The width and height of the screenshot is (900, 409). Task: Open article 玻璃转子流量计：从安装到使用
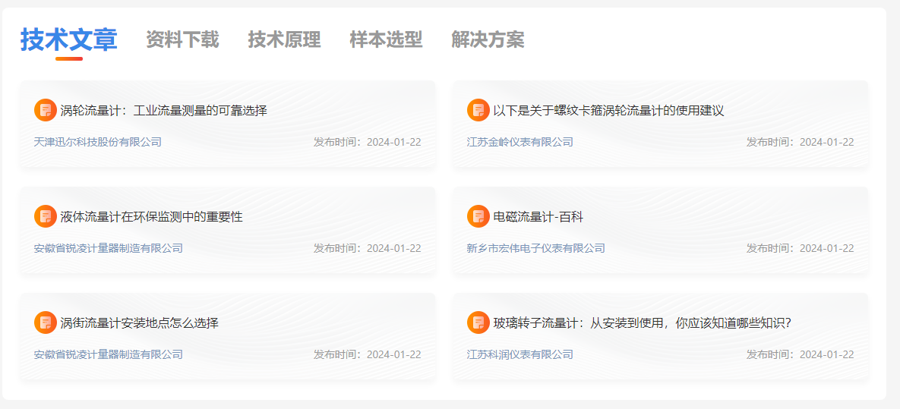(x=643, y=323)
